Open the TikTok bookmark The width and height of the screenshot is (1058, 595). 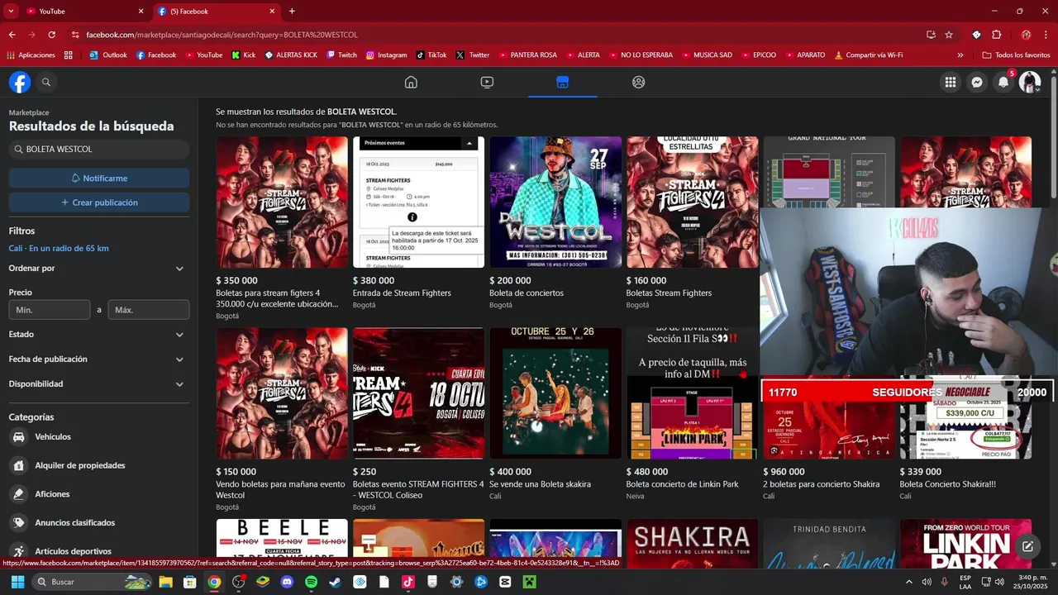click(431, 55)
